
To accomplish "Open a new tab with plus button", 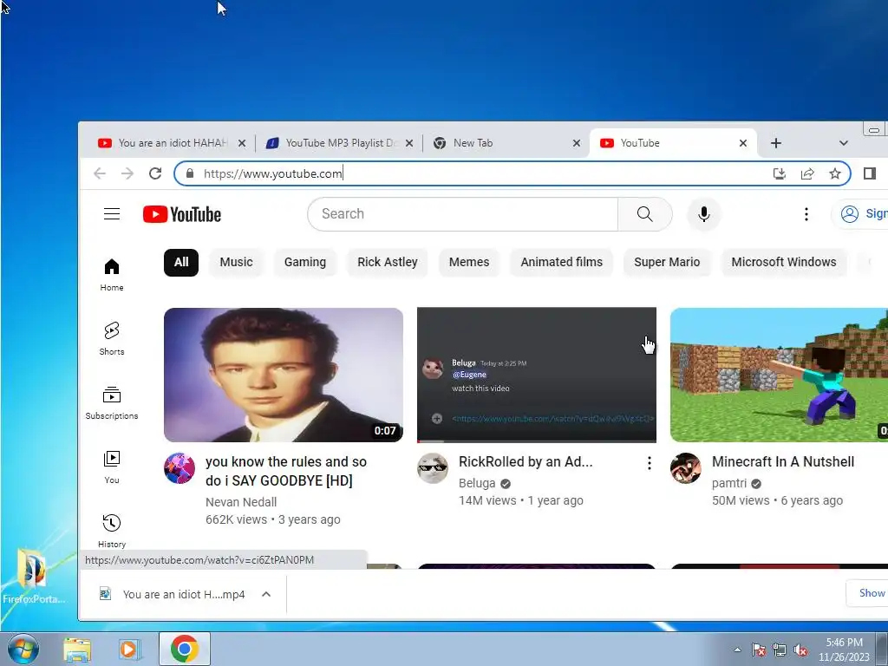I will tap(776, 143).
